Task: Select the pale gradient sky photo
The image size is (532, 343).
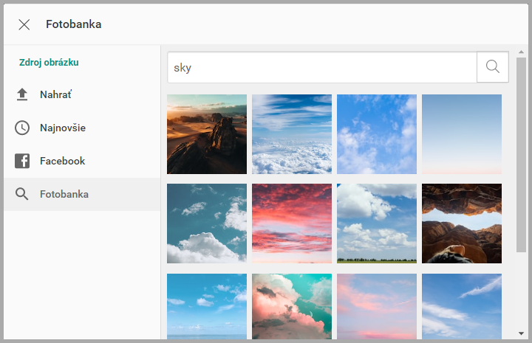Action: click(462, 134)
